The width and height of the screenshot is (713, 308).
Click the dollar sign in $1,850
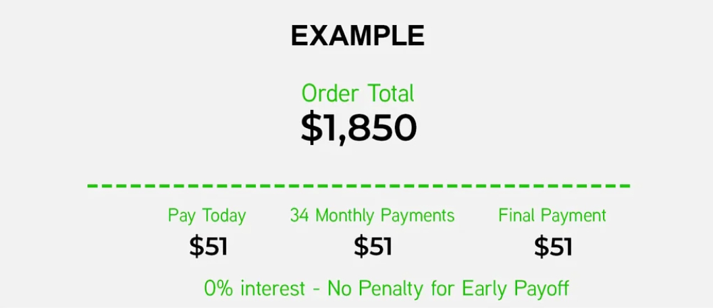[309, 129]
